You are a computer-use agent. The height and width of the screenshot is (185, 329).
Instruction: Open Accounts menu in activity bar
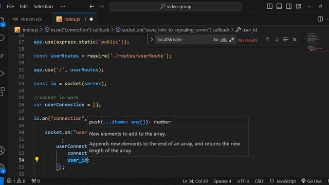2,150
